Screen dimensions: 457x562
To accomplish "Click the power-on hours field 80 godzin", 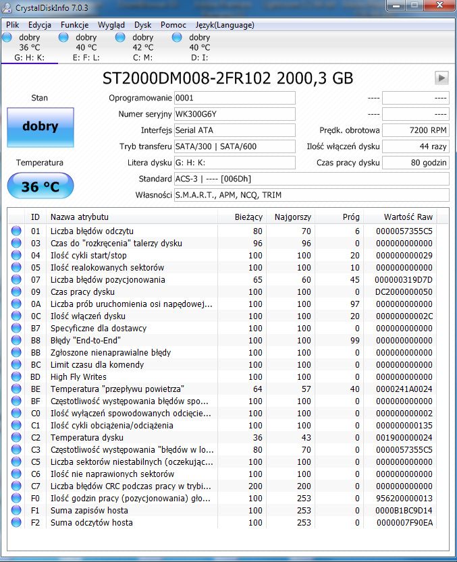I will [415, 163].
